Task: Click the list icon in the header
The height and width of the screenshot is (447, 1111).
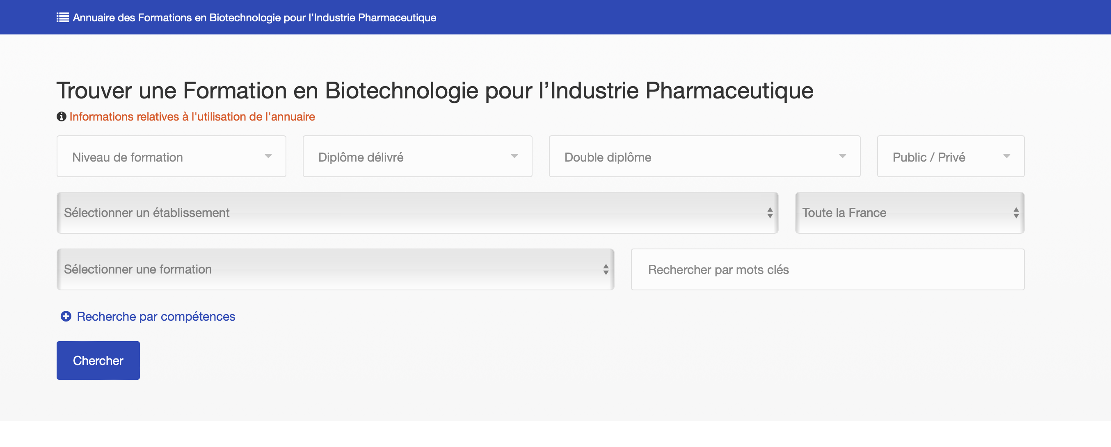Action: coord(62,17)
